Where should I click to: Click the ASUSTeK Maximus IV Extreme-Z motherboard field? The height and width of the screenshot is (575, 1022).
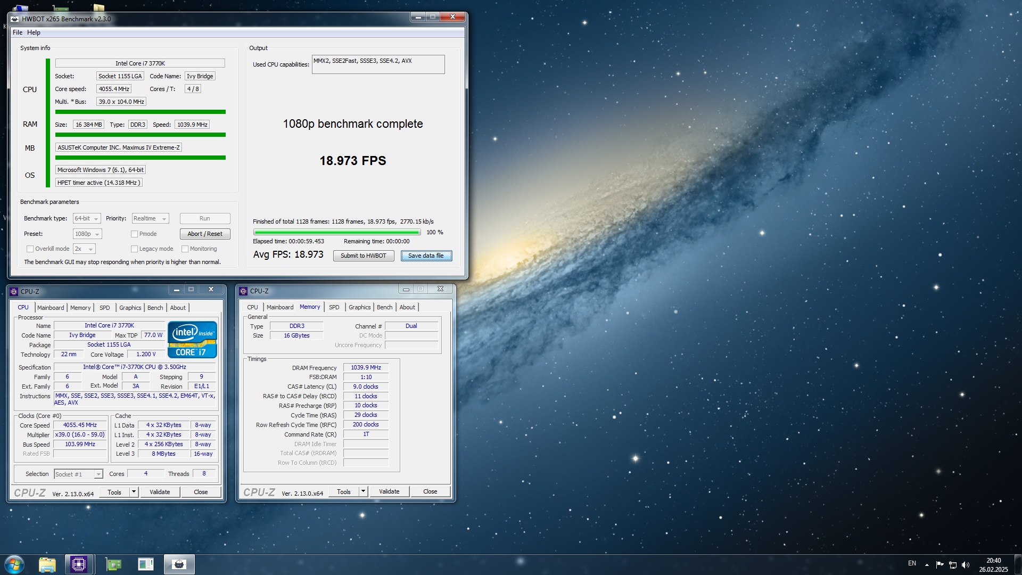coord(119,148)
